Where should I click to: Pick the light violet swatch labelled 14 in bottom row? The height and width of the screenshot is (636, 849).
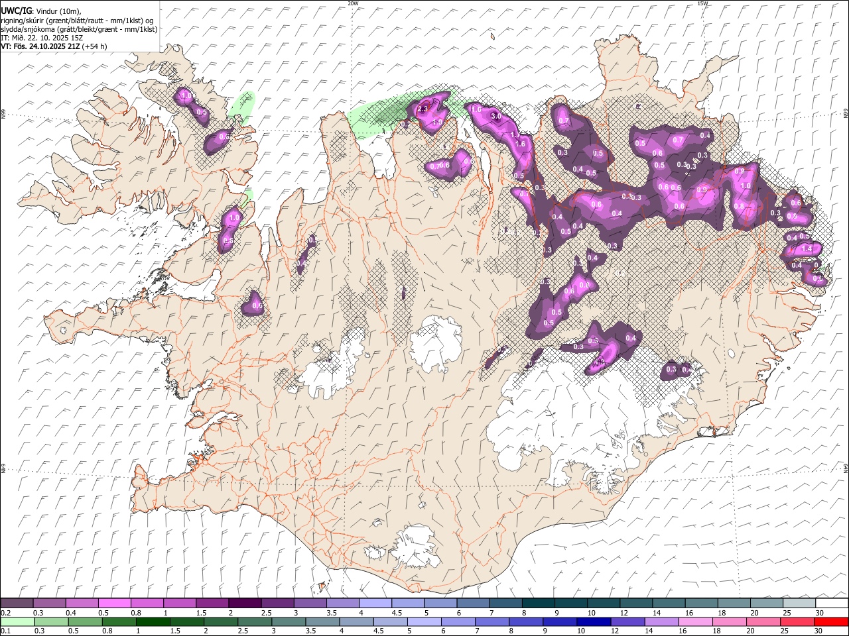point(661,621)
